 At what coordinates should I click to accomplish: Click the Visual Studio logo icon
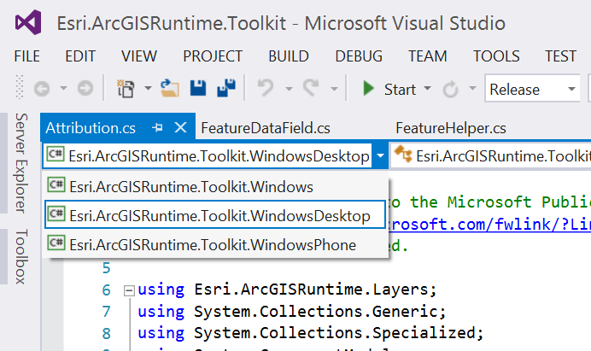(28, 22)
